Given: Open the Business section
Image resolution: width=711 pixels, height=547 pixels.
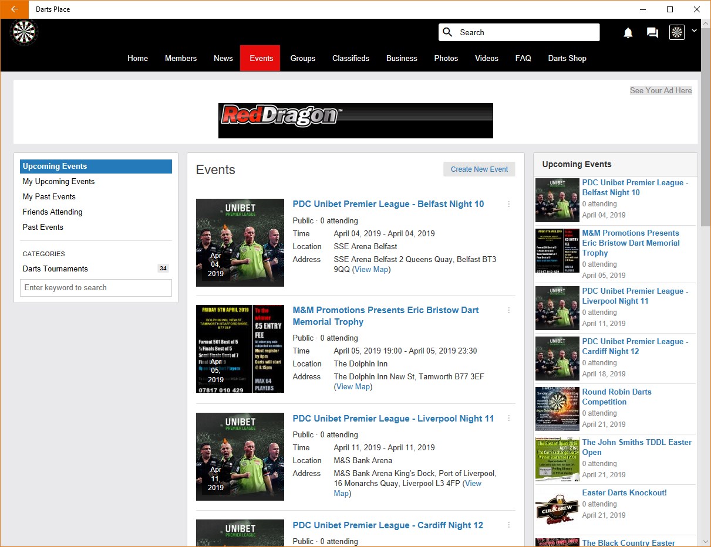Looking at the screenshot, I should (402, 58).
